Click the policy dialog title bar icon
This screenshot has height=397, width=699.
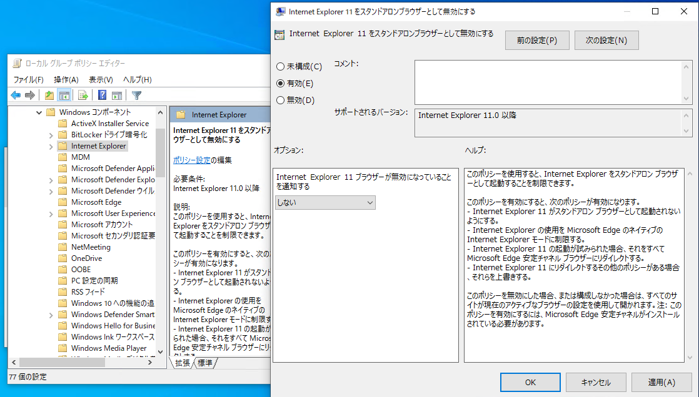click(x=280, y=12)
